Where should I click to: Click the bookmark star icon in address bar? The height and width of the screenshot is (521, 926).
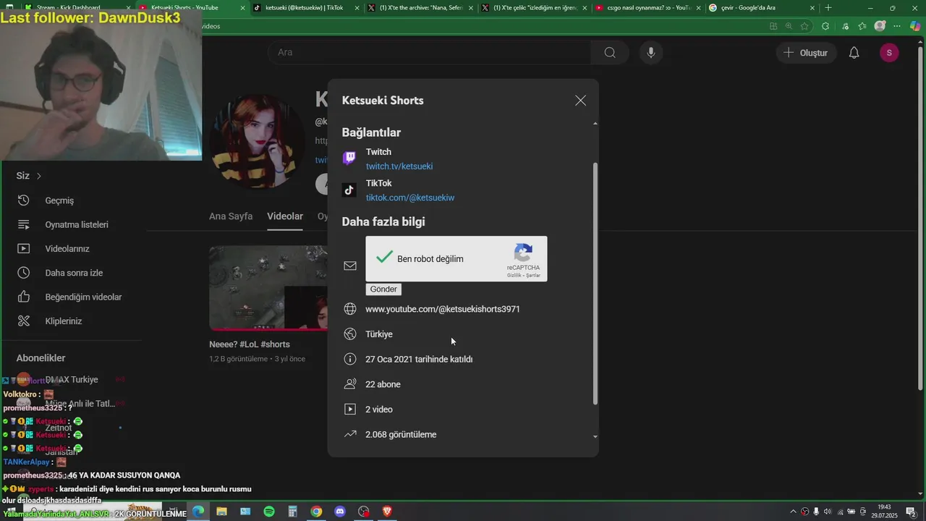804,26
